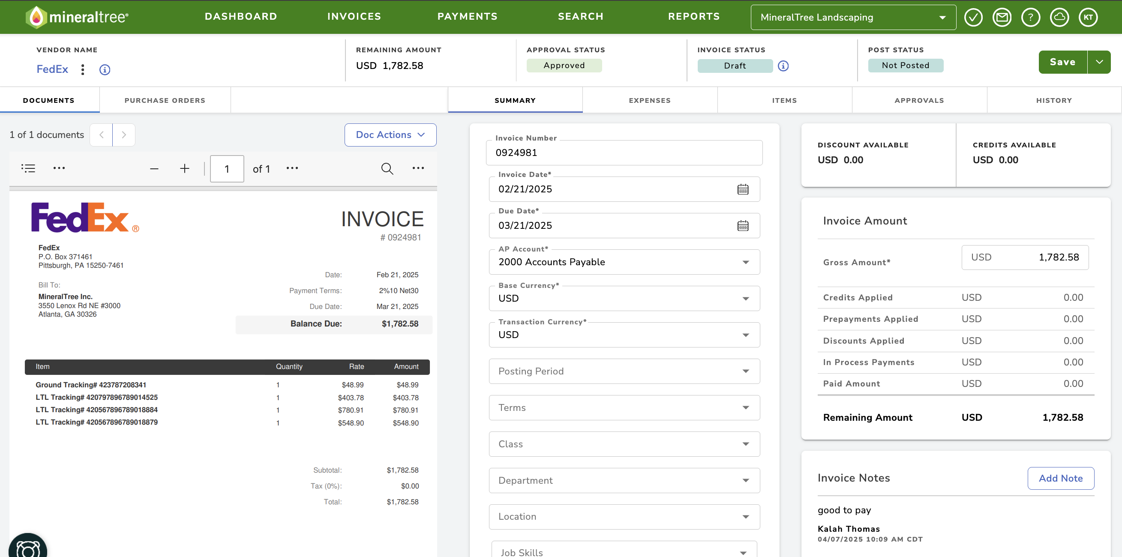
Task: Switch to the Summary tab
Action: (515, 101)
